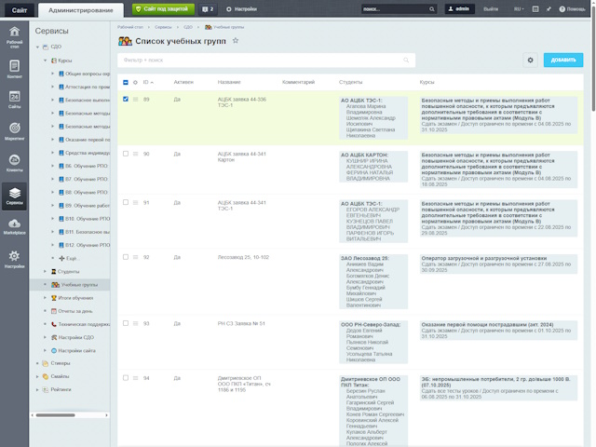Open notifications counter with number 2

pyautogui.click(x=208, y=9)
